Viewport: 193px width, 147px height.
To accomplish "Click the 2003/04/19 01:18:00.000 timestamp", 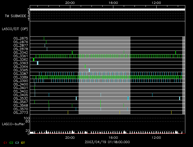I will click(x=107, y=142).
